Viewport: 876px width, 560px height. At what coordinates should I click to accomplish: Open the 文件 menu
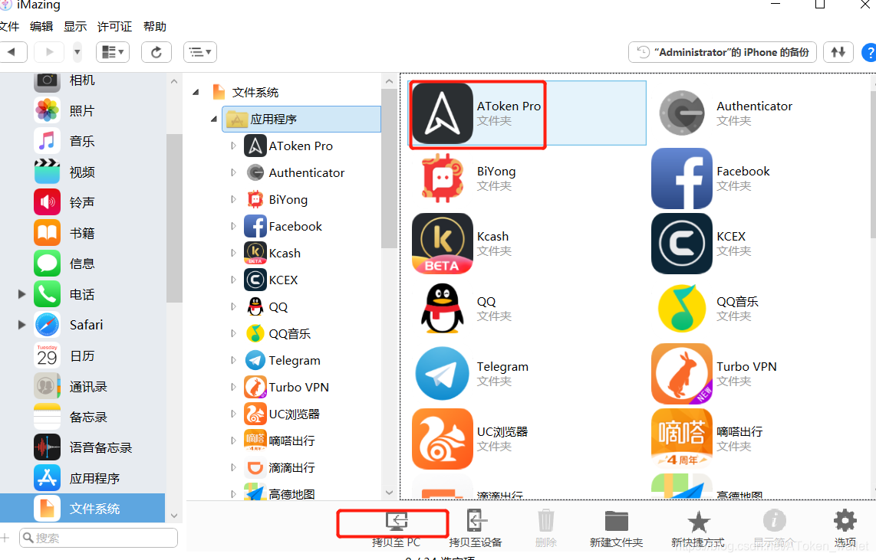9,26
